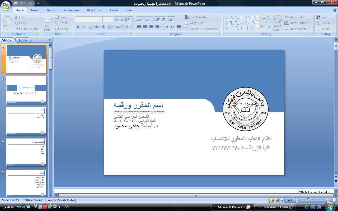Screen dimensions: 338x211
Task: Click Convert to SmartArt
Action: point(202,29)
